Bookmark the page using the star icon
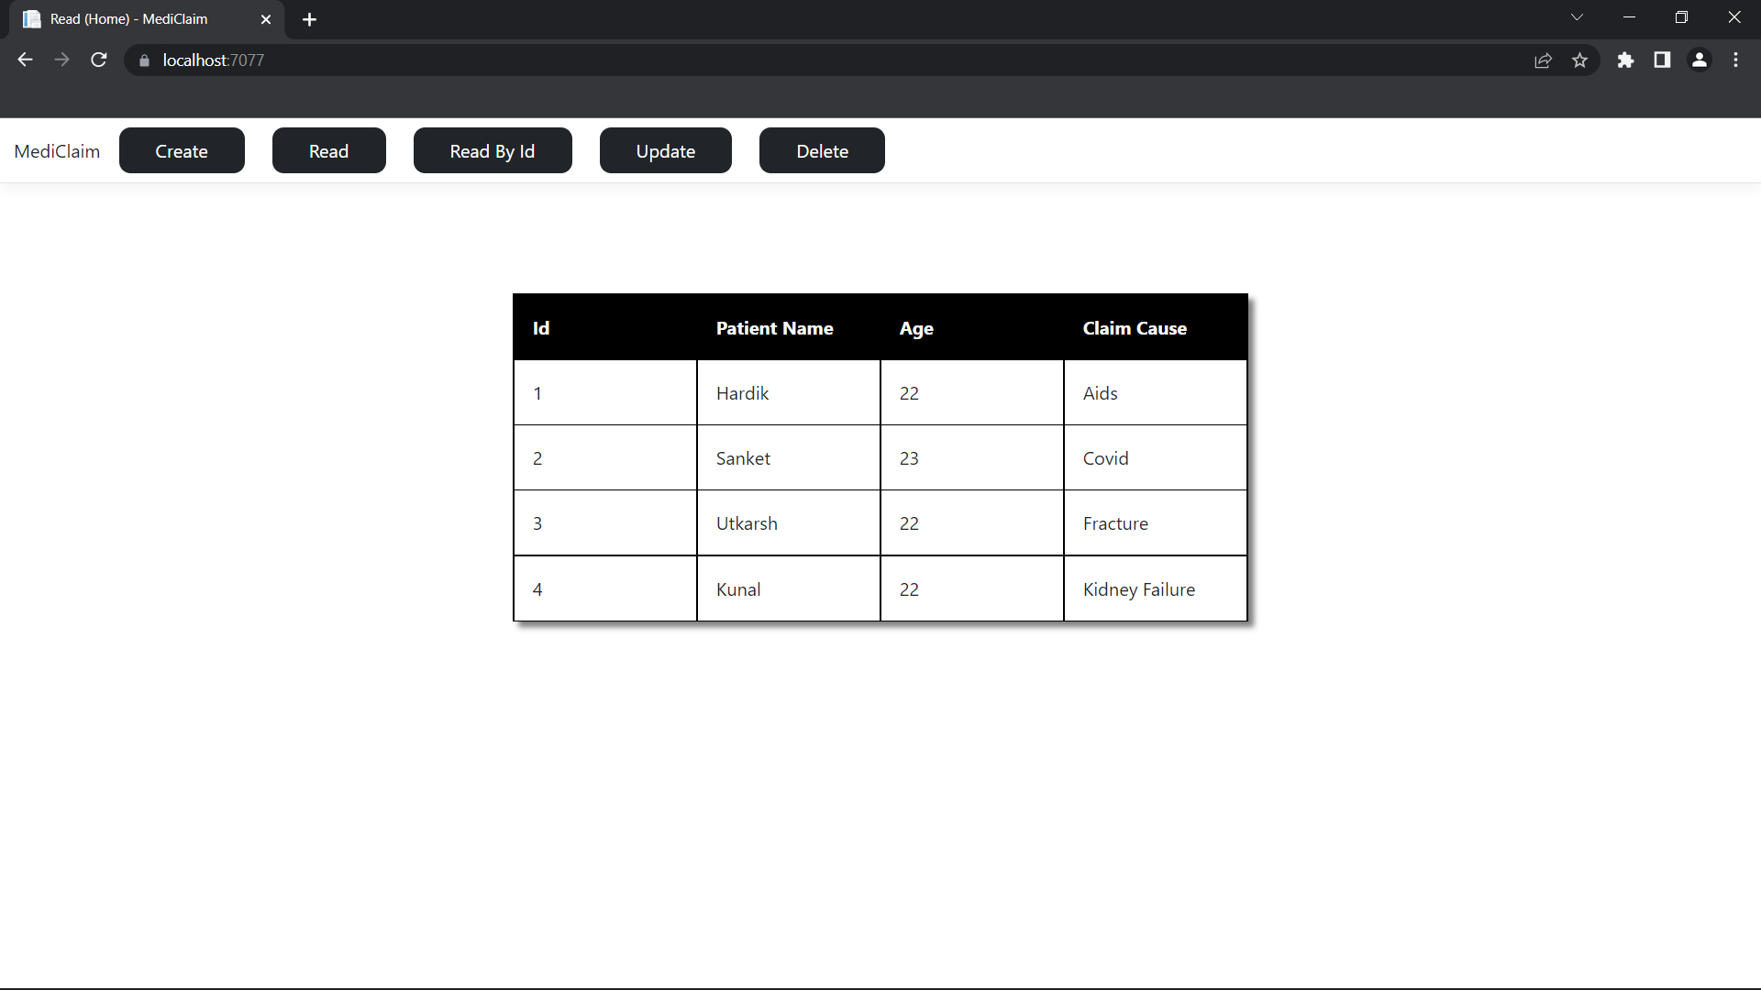The height and width of the screenshot is (990, 1761). [x=1580, y=60]
